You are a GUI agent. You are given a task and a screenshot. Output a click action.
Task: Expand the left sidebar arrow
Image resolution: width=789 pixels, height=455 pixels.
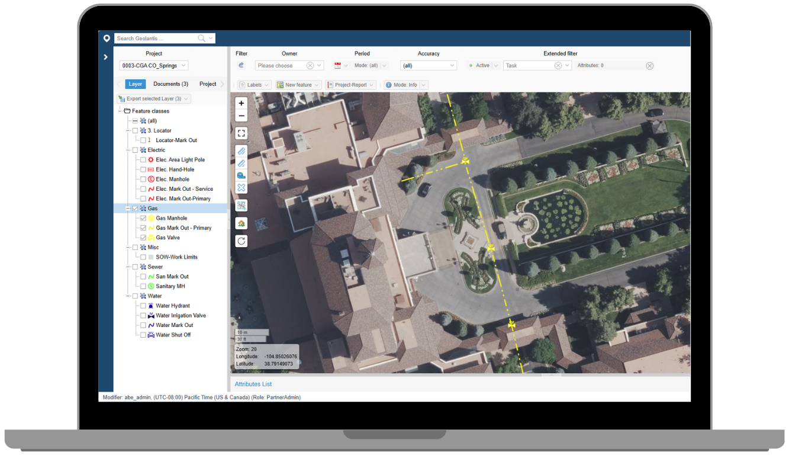pyautogui.click(x=106, y=57)
